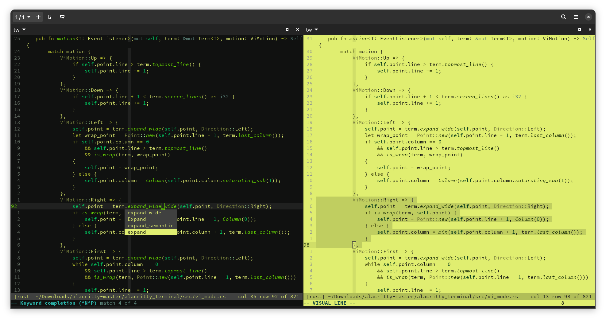Maximize the right tw terminal pane
Viewport: 606px width, 320px height.
[x=580, y=29]
